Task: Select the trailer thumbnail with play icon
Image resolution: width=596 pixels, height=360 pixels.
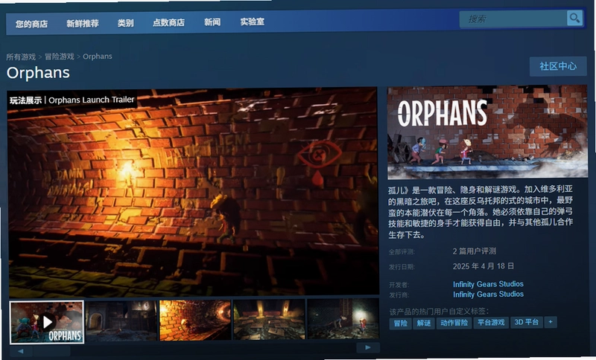Action: tap(47, 323)
